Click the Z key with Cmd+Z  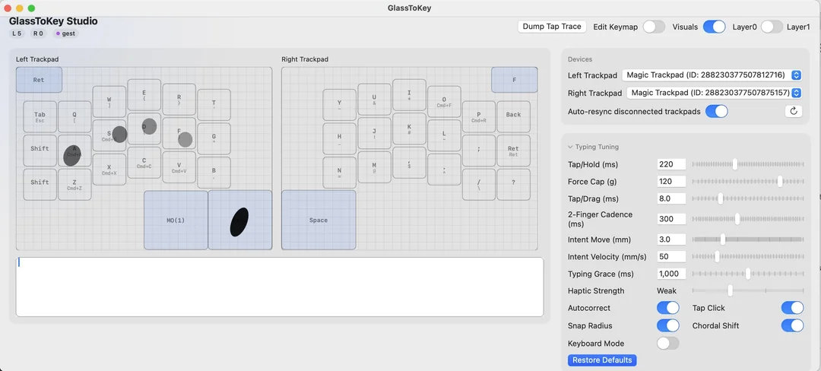point(74,184)
